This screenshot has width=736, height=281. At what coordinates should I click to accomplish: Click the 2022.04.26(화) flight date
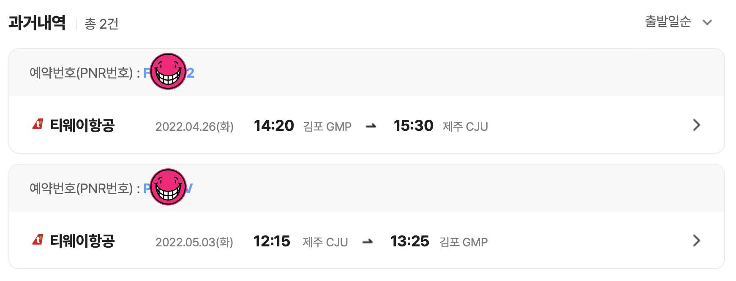(x=194, y=127)
